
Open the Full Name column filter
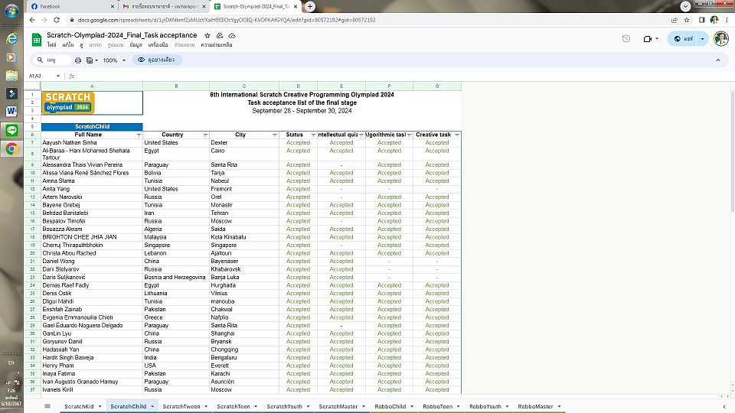click(x=139, y=135)
